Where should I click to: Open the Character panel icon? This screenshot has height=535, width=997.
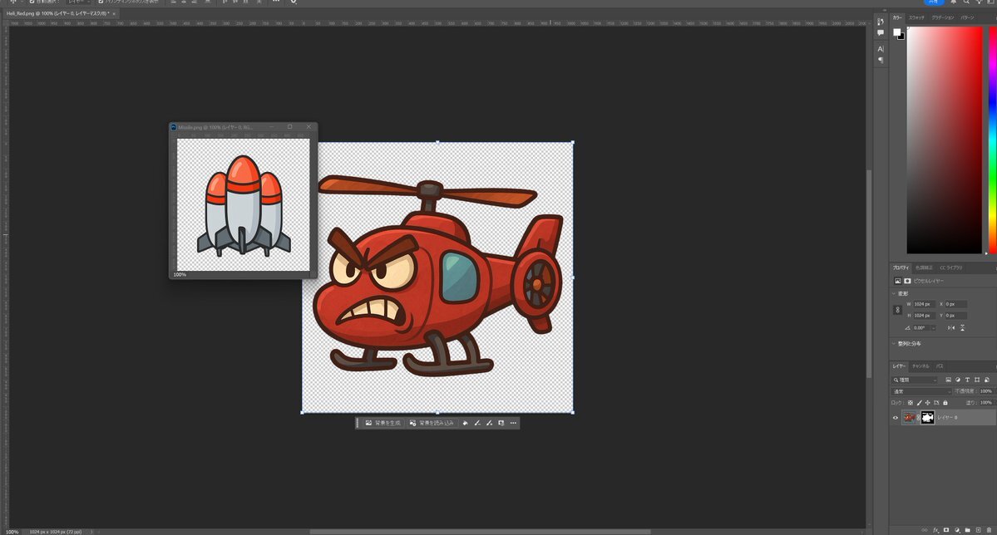[880, 49]
